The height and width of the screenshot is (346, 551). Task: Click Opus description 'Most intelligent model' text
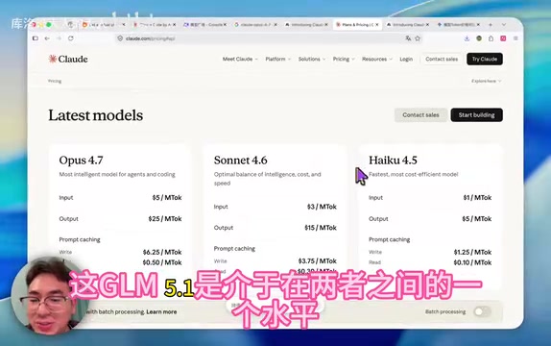(117, 174)
